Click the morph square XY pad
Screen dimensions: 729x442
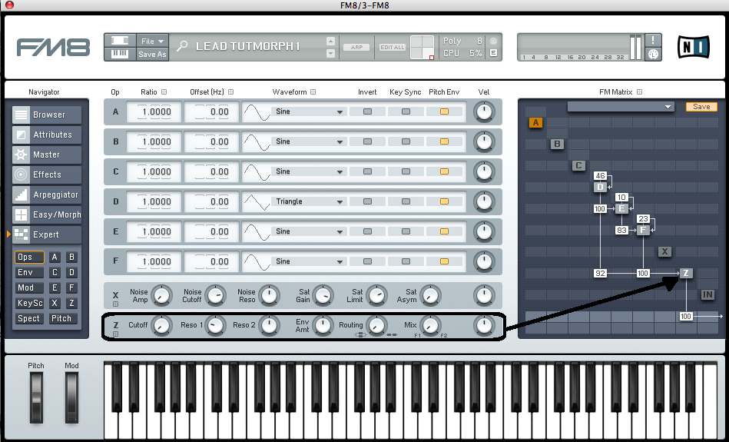pyautogui.click(x=422, y=48)
